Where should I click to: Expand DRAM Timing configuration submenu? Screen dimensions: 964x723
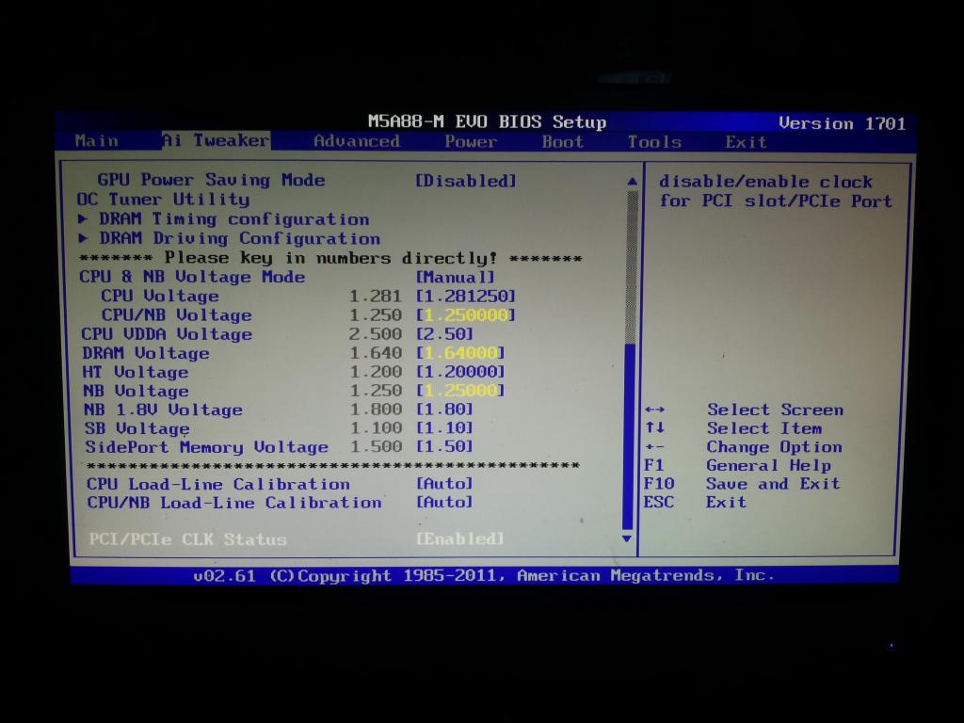point(234,218)
